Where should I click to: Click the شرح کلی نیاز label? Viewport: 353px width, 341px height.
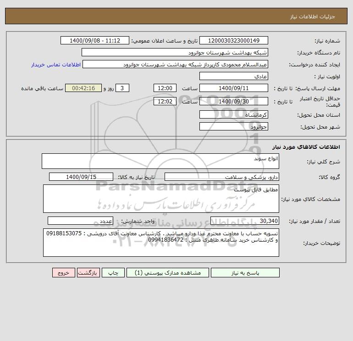tap(324, 162)
